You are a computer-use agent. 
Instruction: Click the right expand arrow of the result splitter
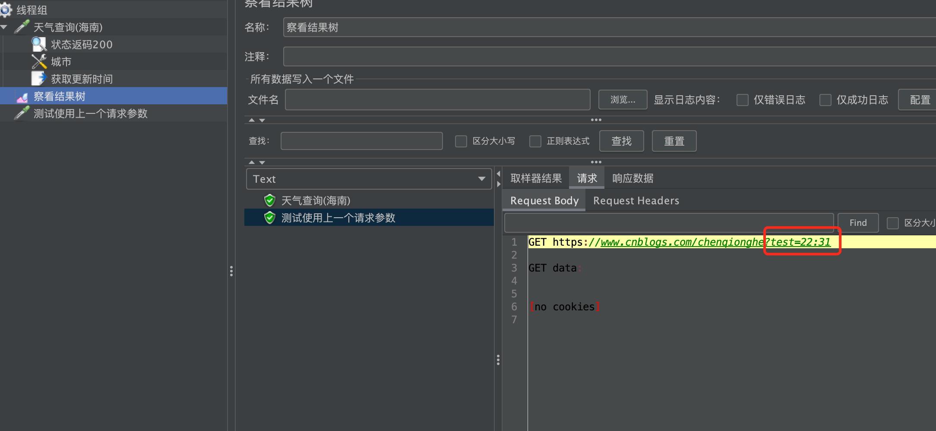coord(498,184)
